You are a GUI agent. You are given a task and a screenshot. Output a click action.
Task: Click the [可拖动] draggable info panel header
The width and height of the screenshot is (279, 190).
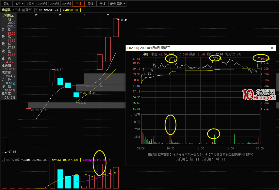8,15
